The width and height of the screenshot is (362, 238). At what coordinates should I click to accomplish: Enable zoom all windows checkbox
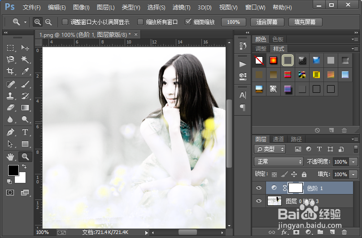click(x=140, y=22)
